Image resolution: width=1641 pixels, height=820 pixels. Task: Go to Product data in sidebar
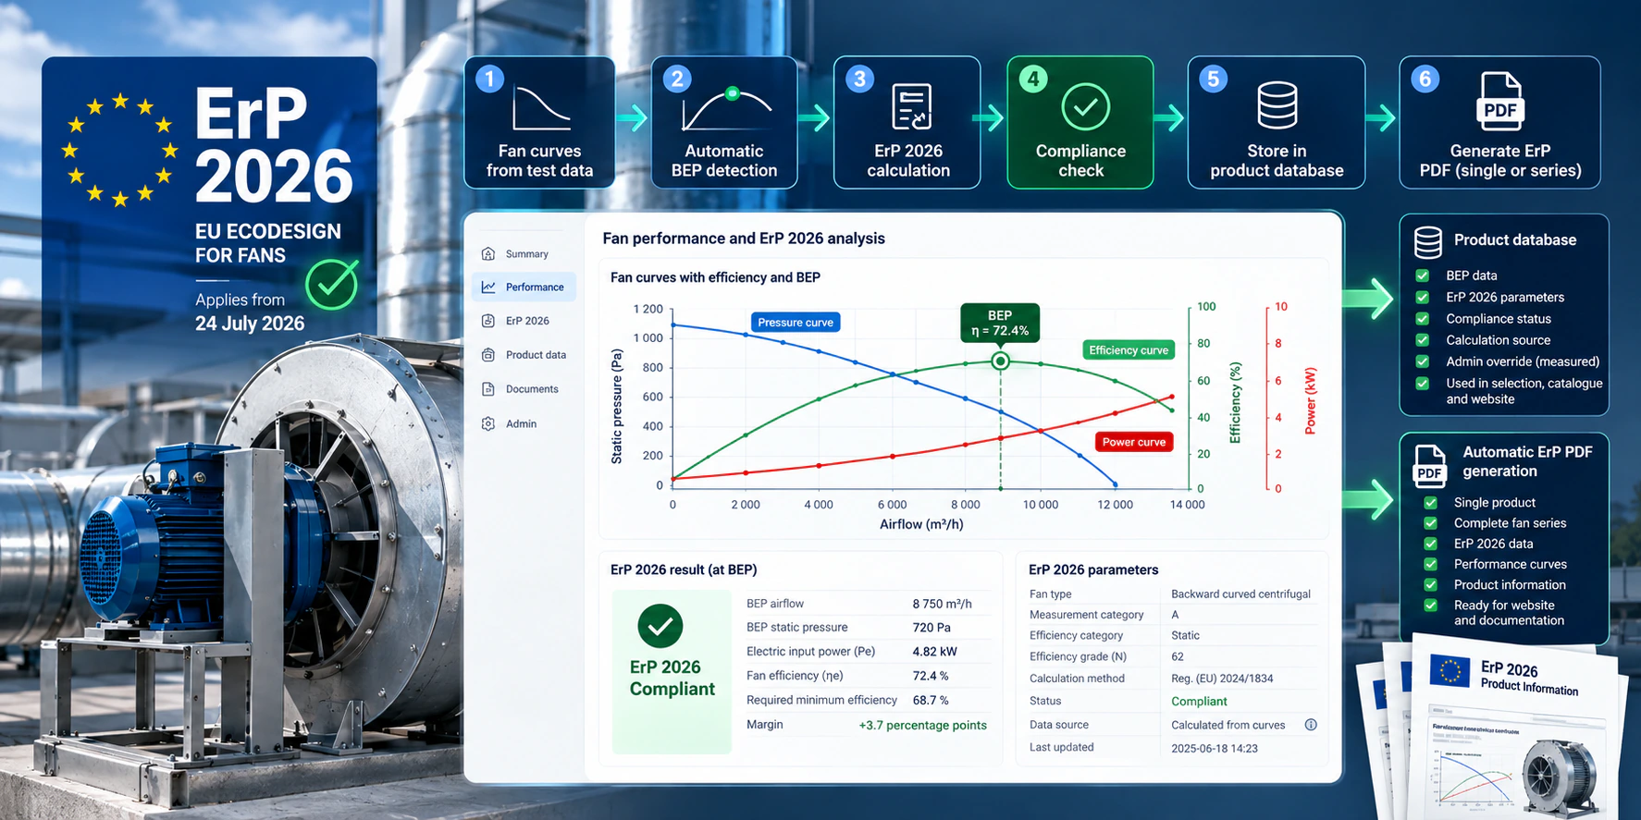[x=524, y=355]
